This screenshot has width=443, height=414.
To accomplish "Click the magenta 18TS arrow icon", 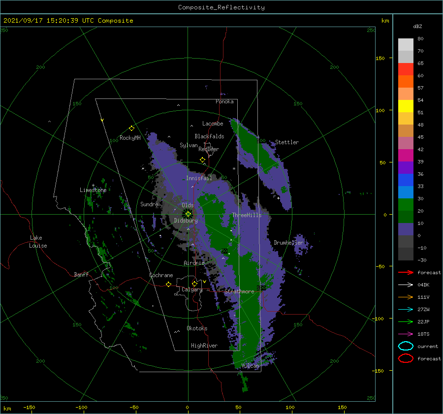I will [406, 334].
